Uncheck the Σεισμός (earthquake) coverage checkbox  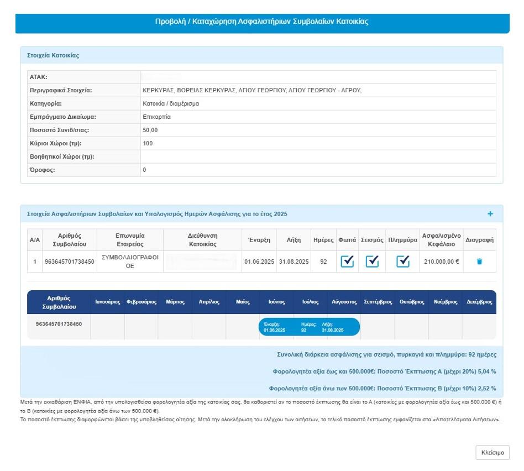pos(373,261)
